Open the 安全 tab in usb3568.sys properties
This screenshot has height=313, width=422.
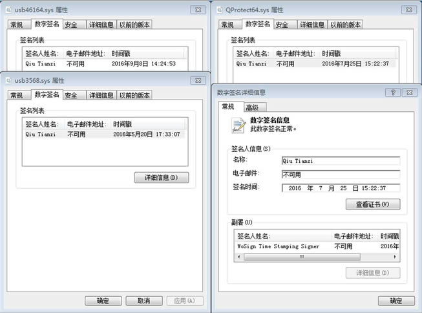[x=70, y=95]
